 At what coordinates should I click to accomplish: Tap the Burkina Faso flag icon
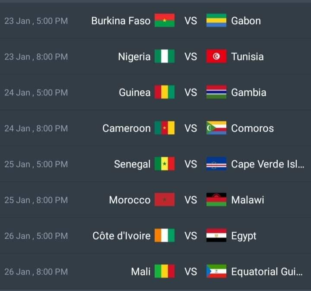165,20
